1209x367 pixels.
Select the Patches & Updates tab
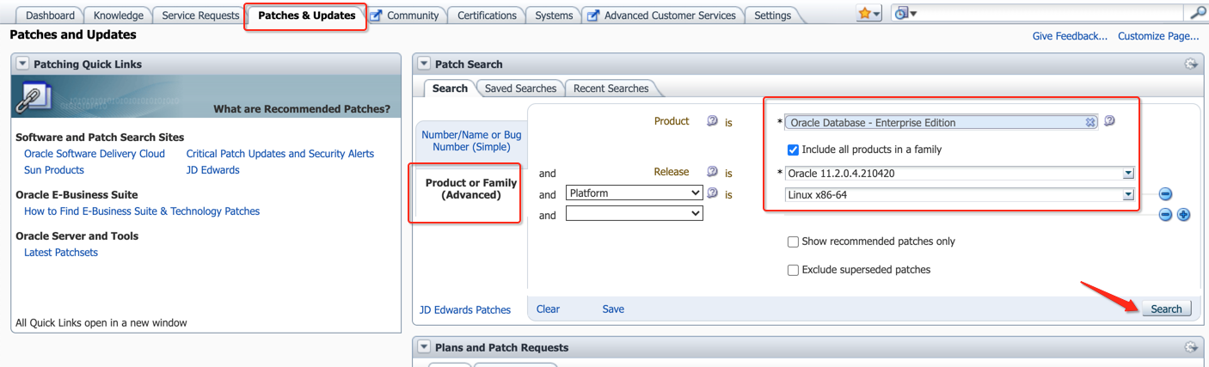[x=307, y=15]
